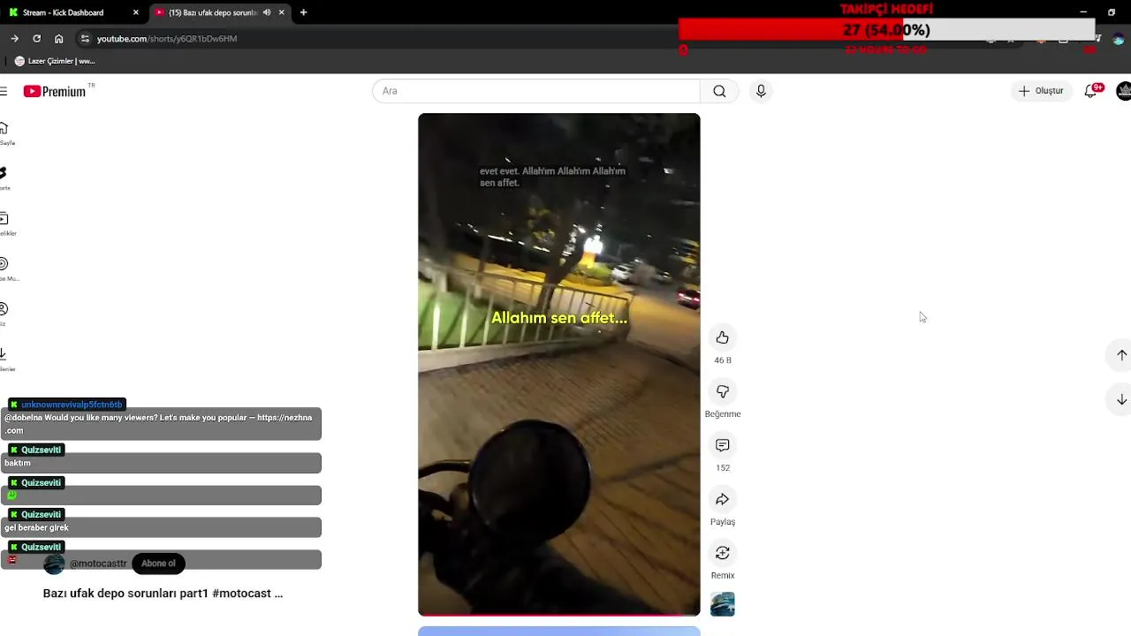The height and width of the screenshot is (636, 1131).
Task: Click the 'gel beraber girek' chat message
Action: [36, 527]
